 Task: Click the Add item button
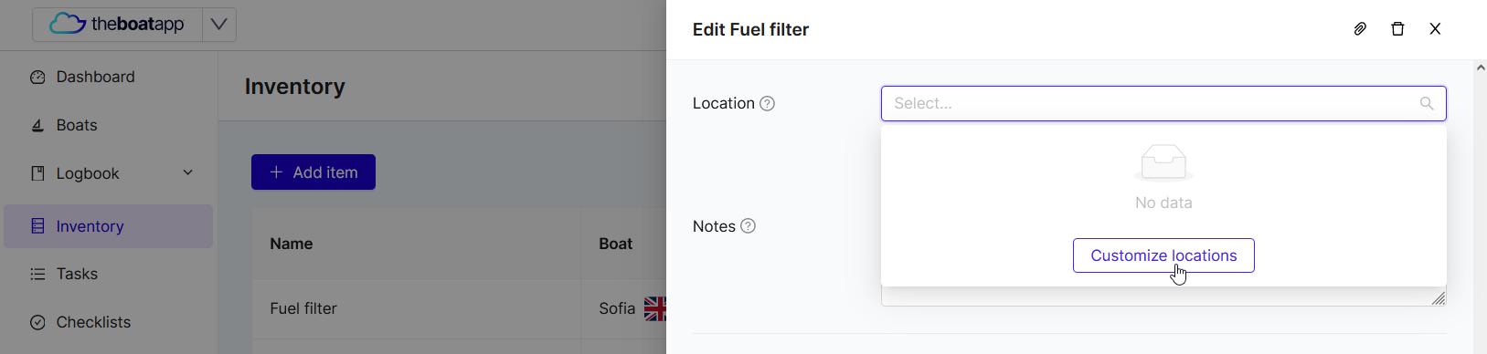[313, 172]
